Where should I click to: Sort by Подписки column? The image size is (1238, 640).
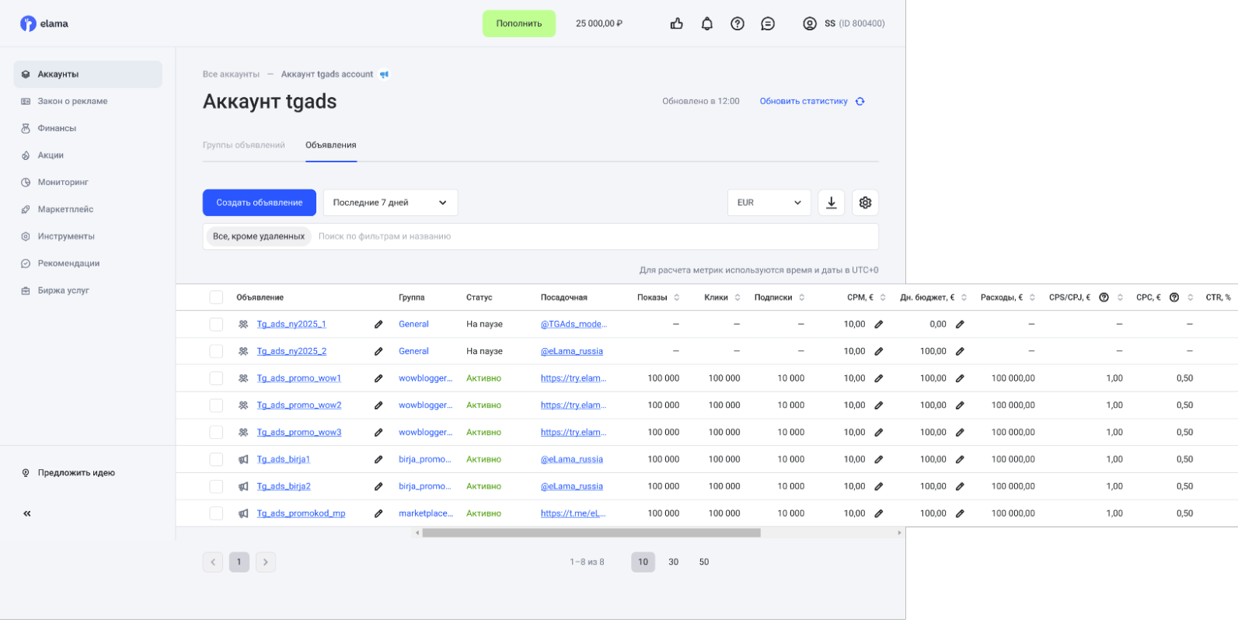tap(802, 297)
